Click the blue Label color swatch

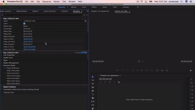[24, 24]
